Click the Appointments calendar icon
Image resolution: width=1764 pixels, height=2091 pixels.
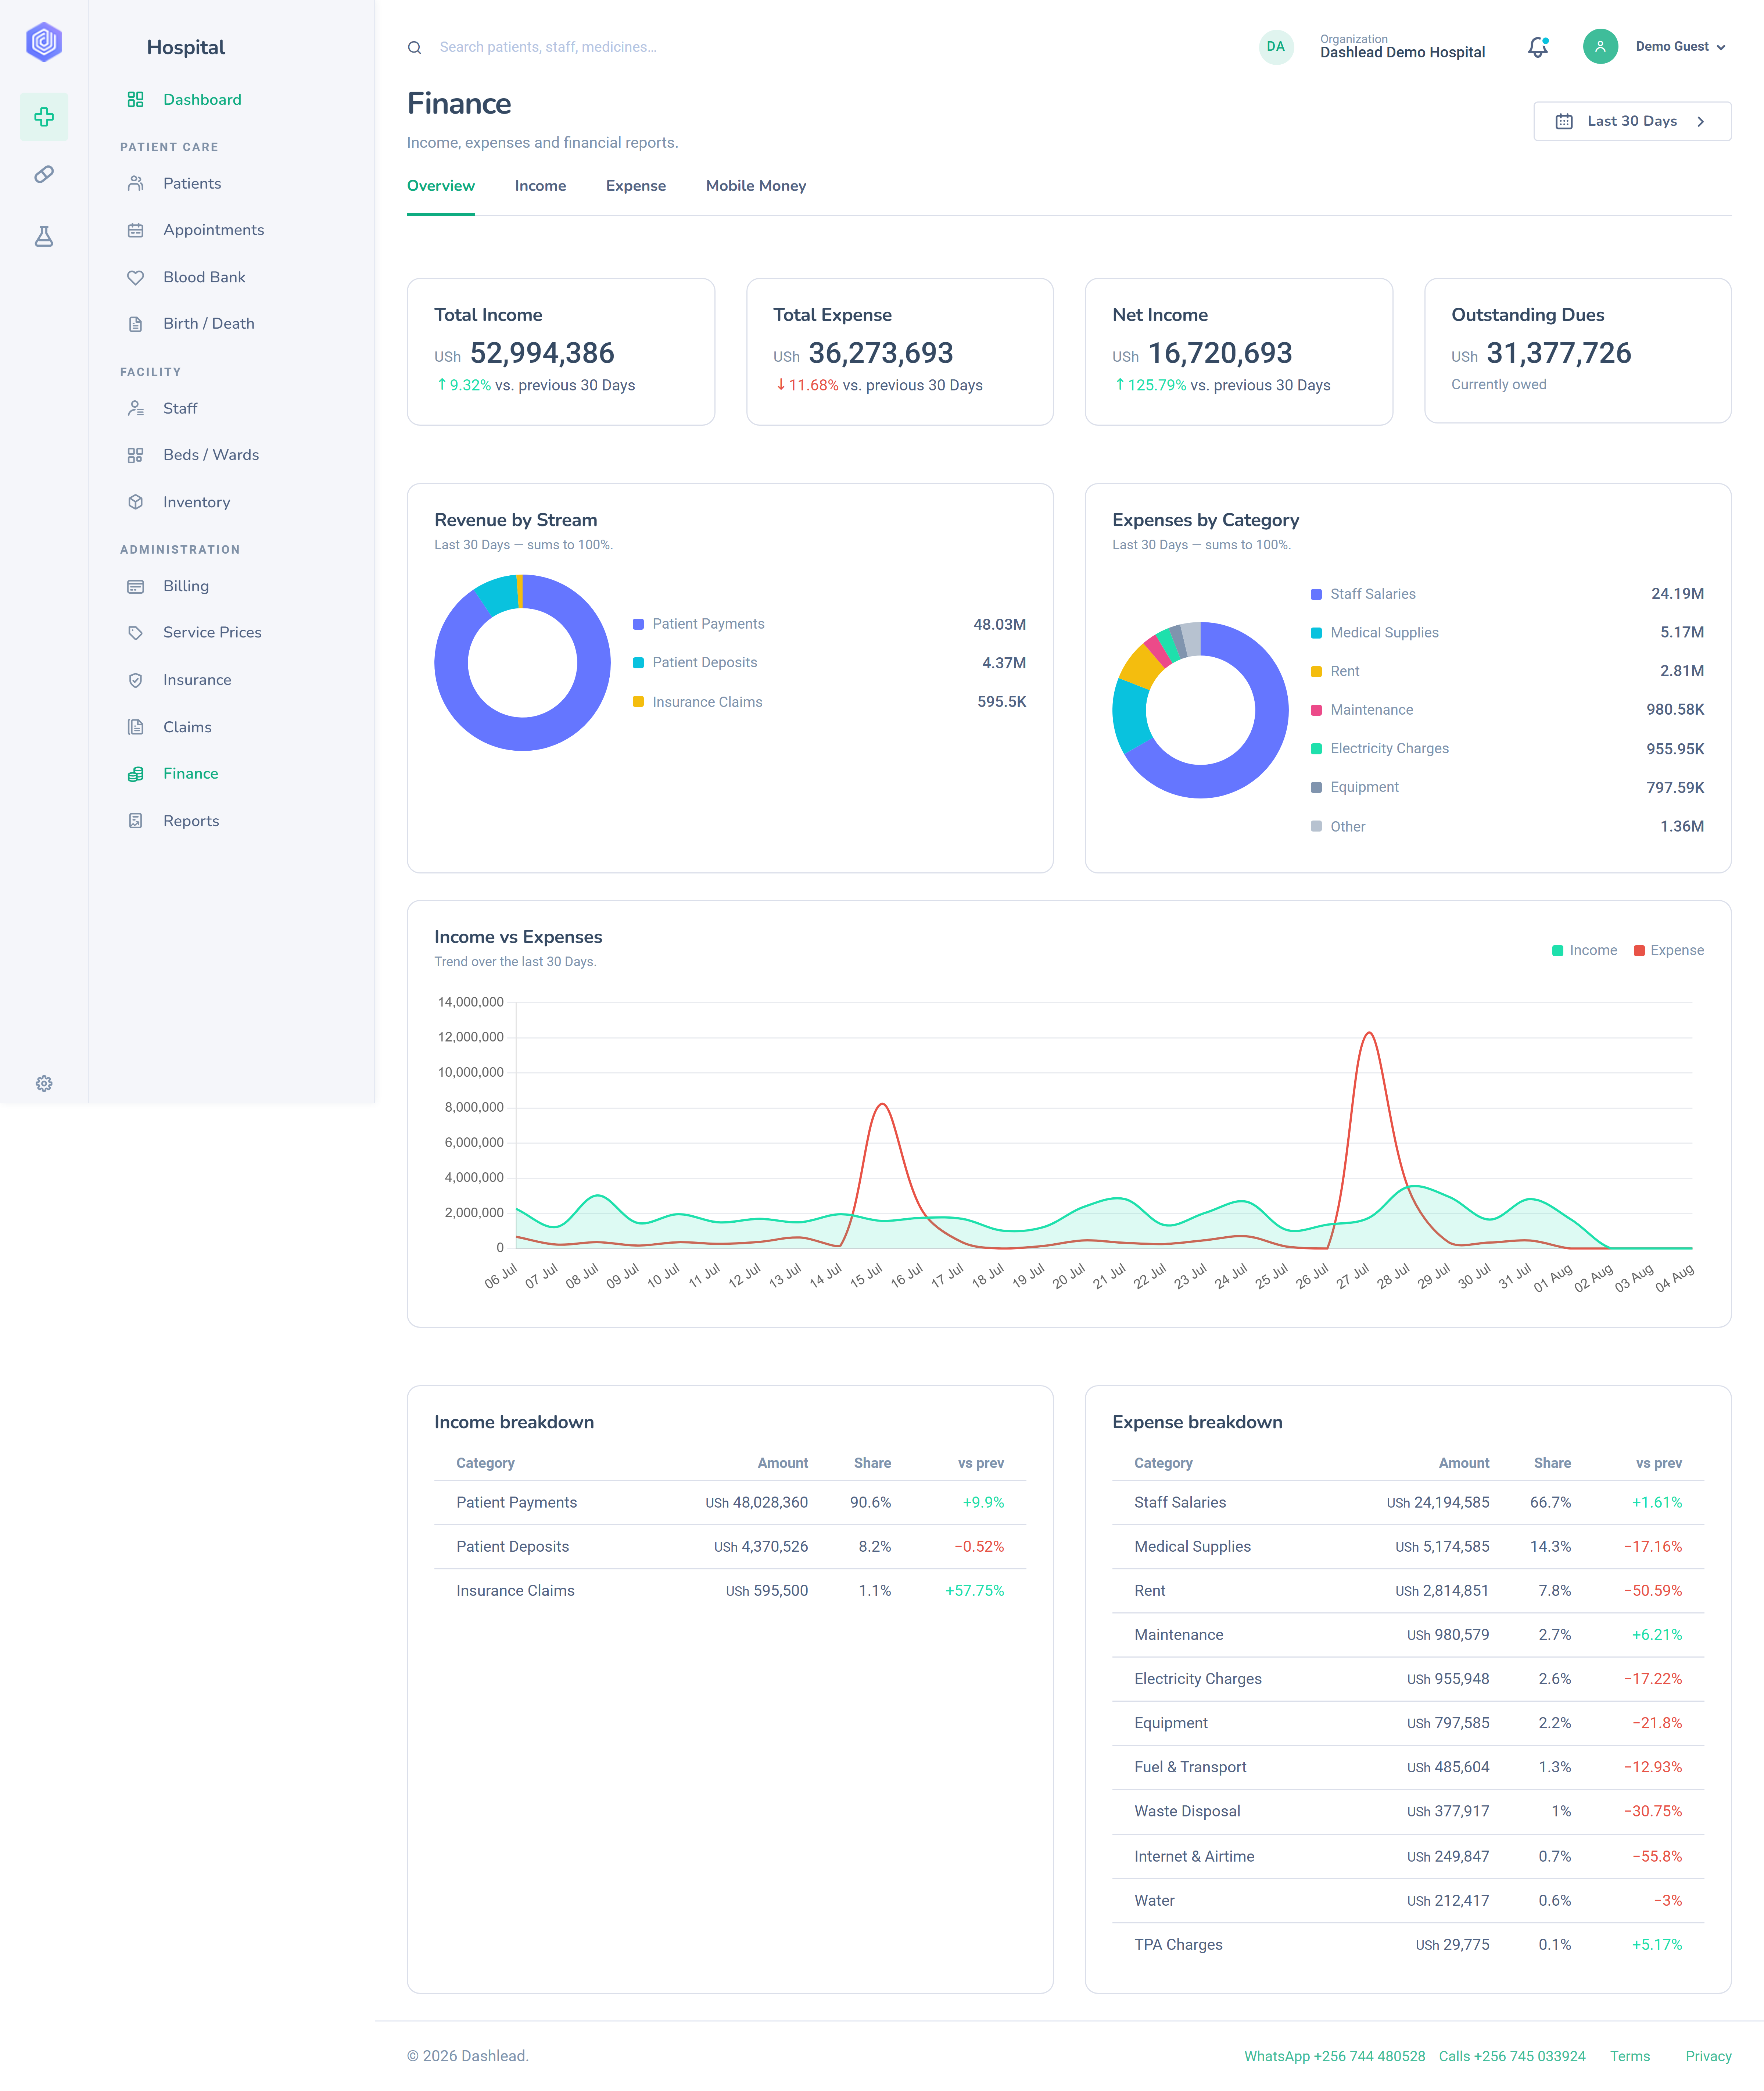(136, 230)
